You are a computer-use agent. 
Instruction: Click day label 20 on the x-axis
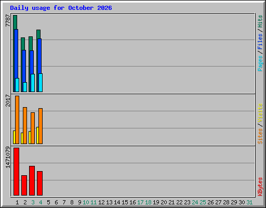point(164,202)
